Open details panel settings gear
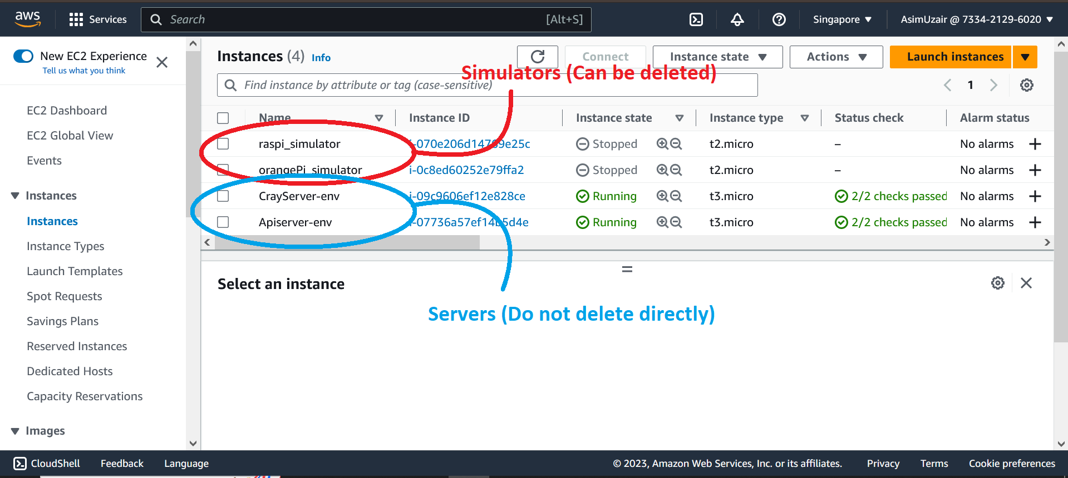This screenshot has width=1068, height=478. click(x=998, y=283)
